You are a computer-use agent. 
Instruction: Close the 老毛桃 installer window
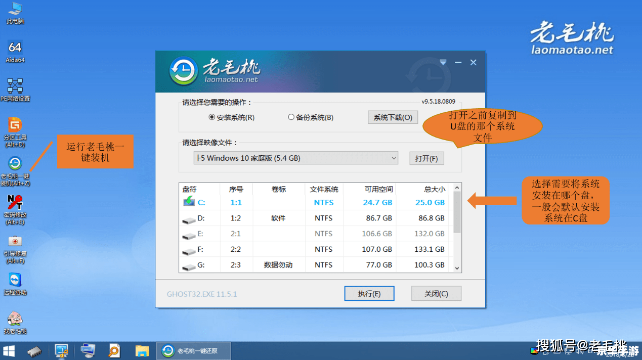pos(474,62)
